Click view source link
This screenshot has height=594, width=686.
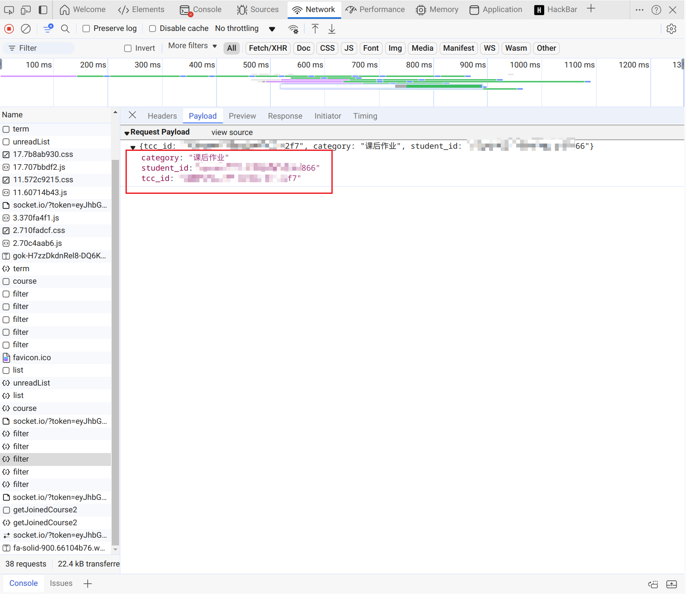point(232,132)
